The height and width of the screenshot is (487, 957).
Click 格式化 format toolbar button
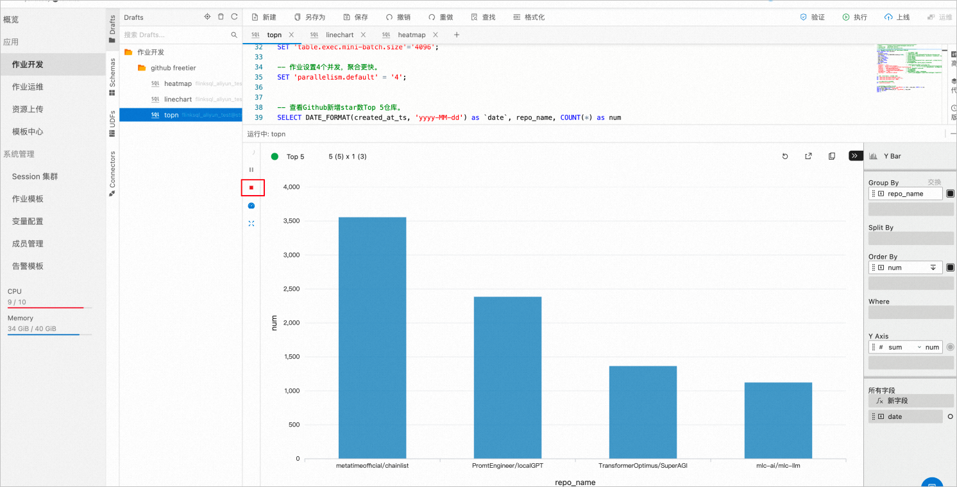529,17
